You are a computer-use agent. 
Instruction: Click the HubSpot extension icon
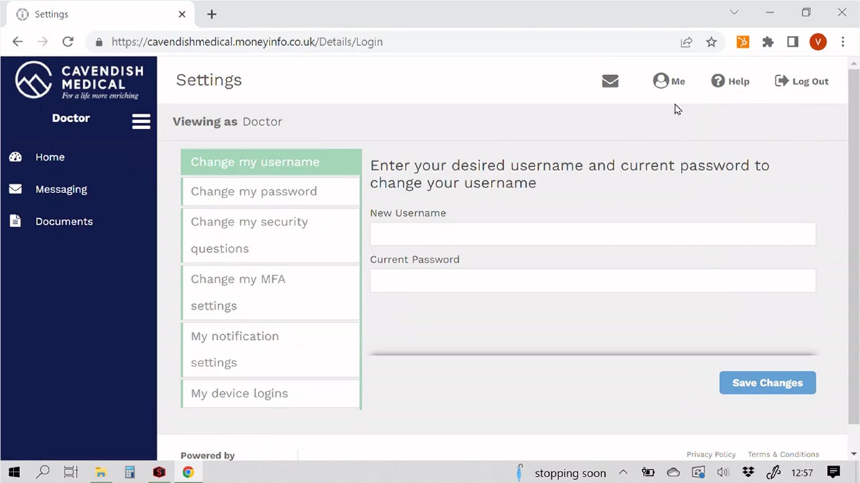[743, 42]
